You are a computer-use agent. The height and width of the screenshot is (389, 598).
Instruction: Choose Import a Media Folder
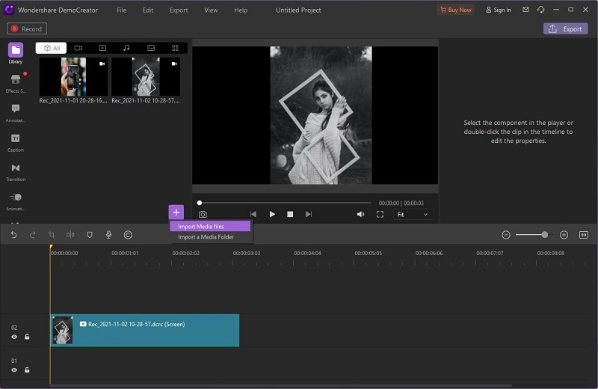[206, 237]
